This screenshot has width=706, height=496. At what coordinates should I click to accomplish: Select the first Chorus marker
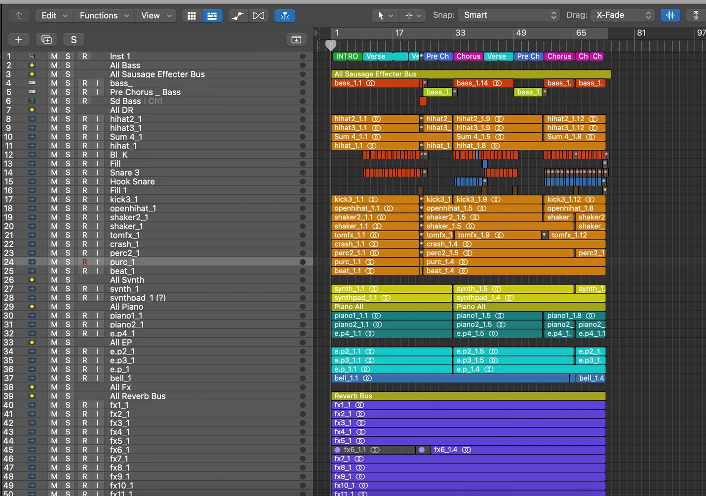469,56
